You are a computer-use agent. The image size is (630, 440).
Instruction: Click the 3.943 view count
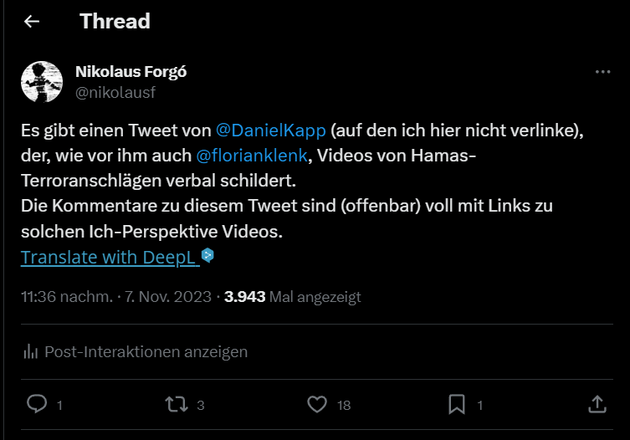(244, 296)
